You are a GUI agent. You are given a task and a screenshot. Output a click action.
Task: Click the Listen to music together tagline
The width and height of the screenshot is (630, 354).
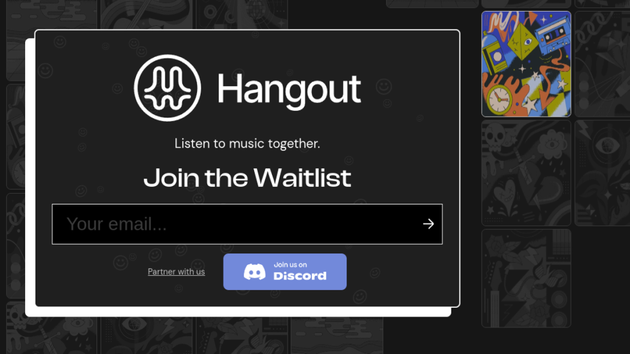point(247,144)
